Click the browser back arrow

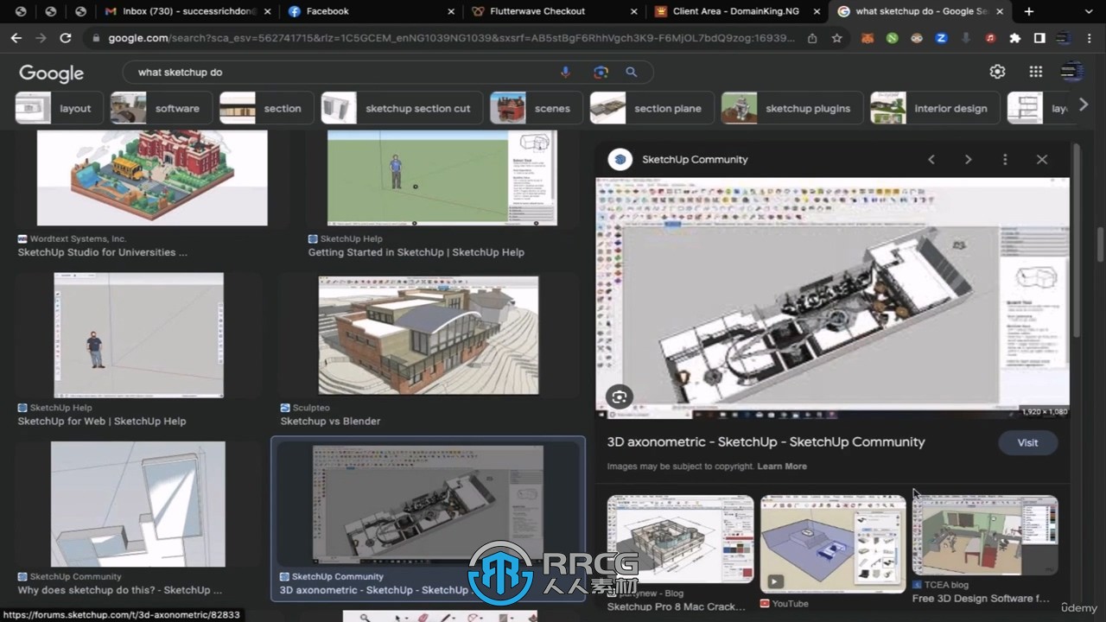pyautogui.click(x=16, y=38)
